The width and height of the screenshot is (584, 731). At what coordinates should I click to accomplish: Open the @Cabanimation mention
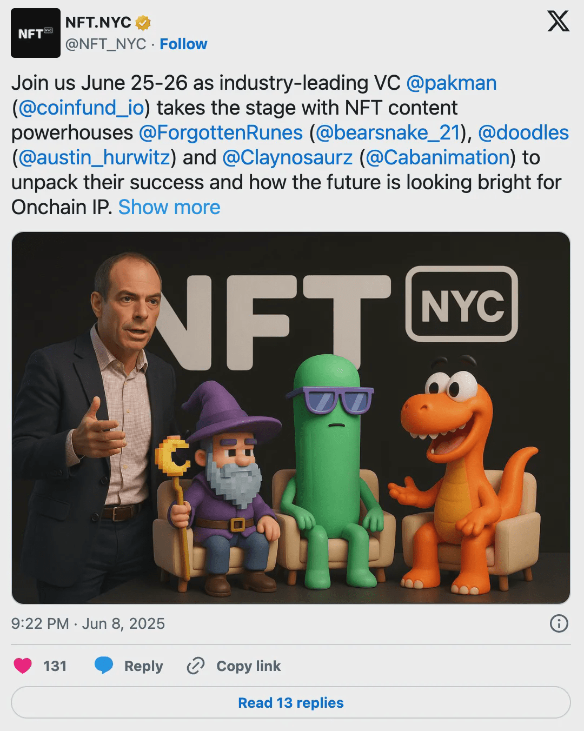pyautogui.click(x=437, y=157)
